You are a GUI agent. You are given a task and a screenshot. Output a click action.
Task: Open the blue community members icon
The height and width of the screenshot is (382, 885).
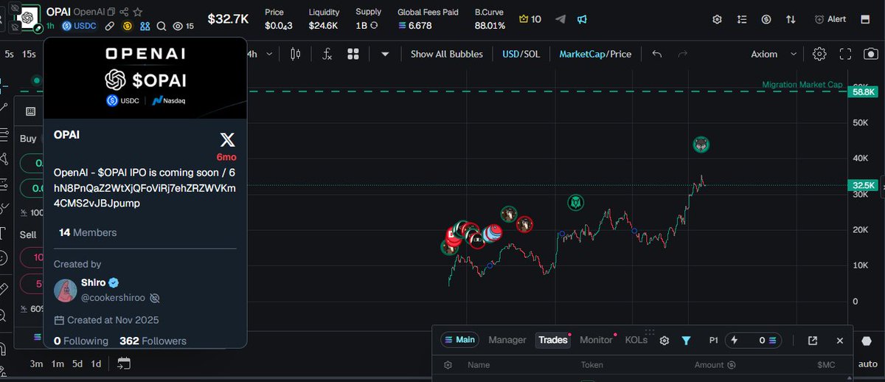coord(145,26)
